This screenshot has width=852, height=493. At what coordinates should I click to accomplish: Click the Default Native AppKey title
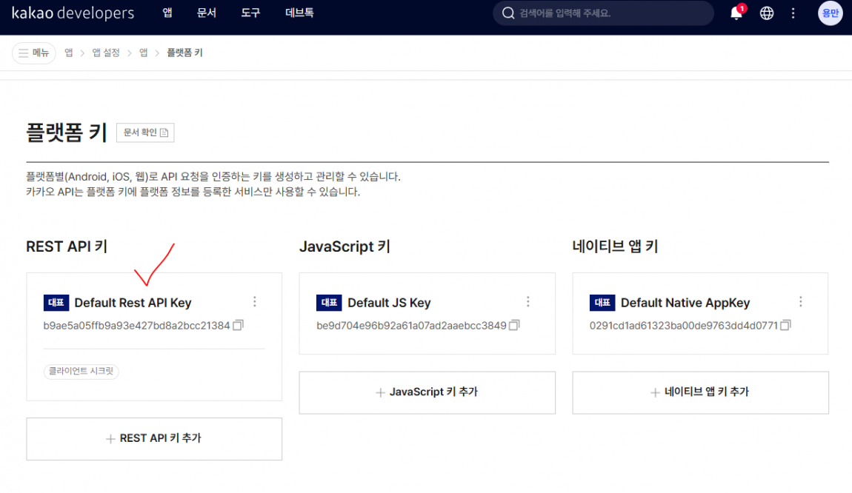685,303
